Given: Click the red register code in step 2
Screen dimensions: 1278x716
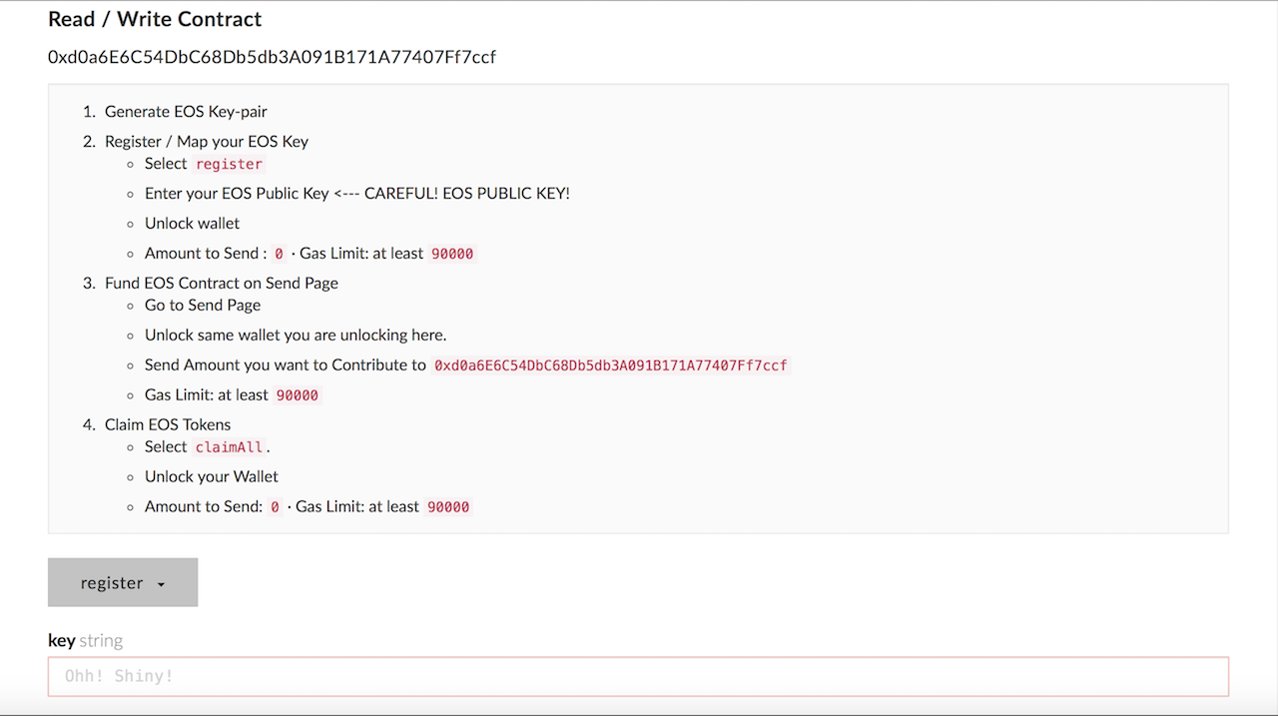Looking at the screenshot, I should click(x=229, y=164).
